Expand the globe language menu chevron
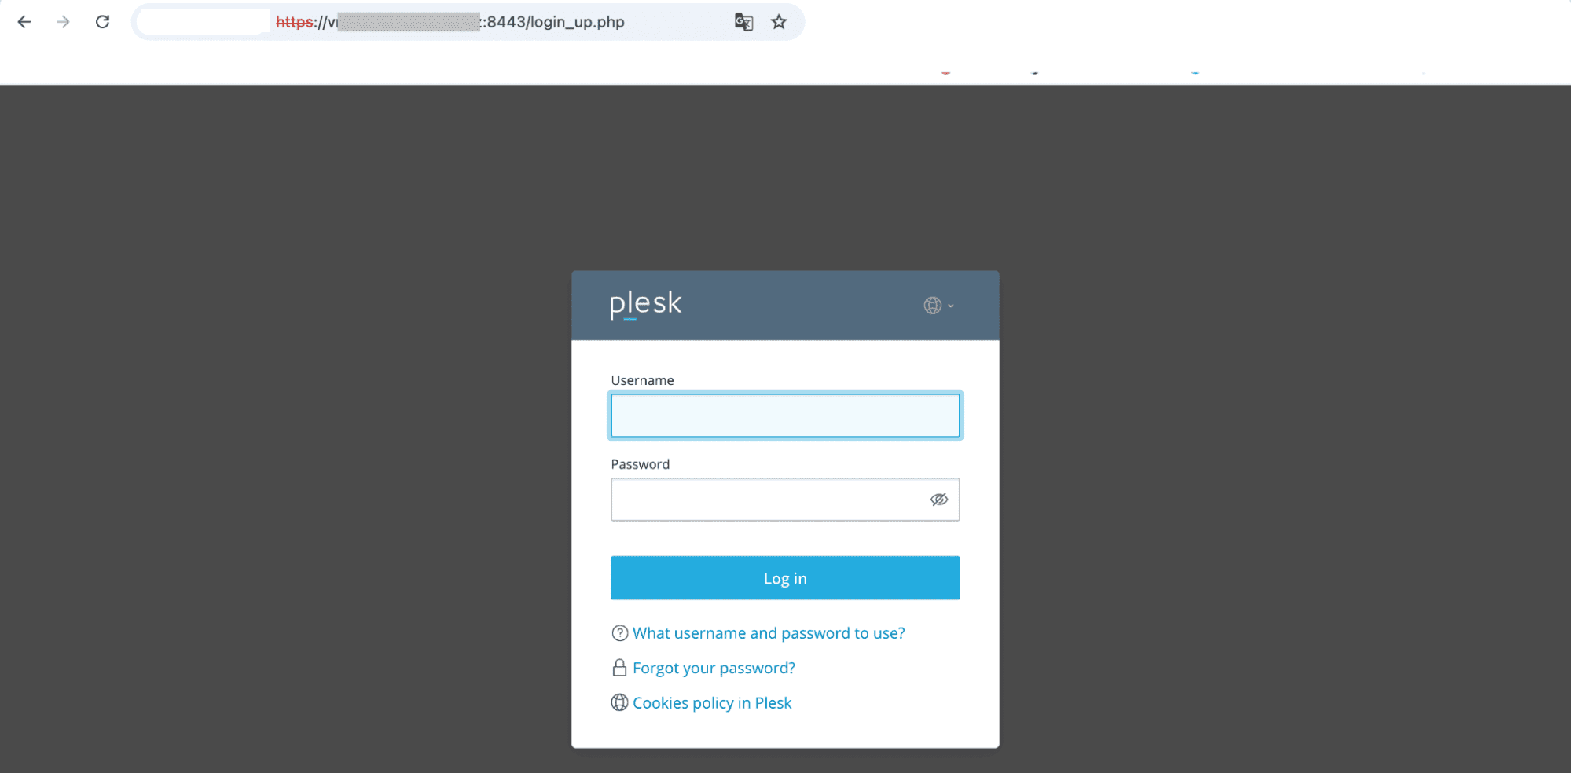 click(950, 306)
